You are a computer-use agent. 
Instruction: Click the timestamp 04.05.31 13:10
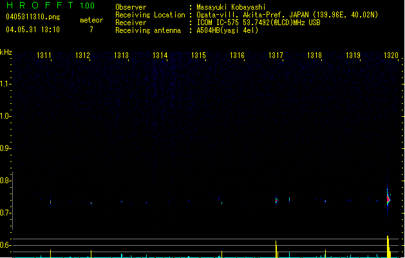pos(33,30)
